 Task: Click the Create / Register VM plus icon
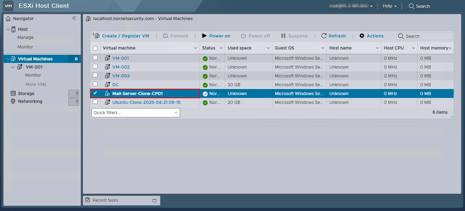coord(96,35)
